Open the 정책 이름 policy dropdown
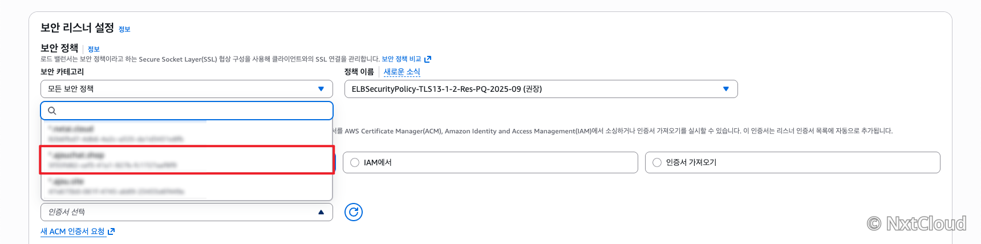The image size is (981, 244). coord(541,89)
